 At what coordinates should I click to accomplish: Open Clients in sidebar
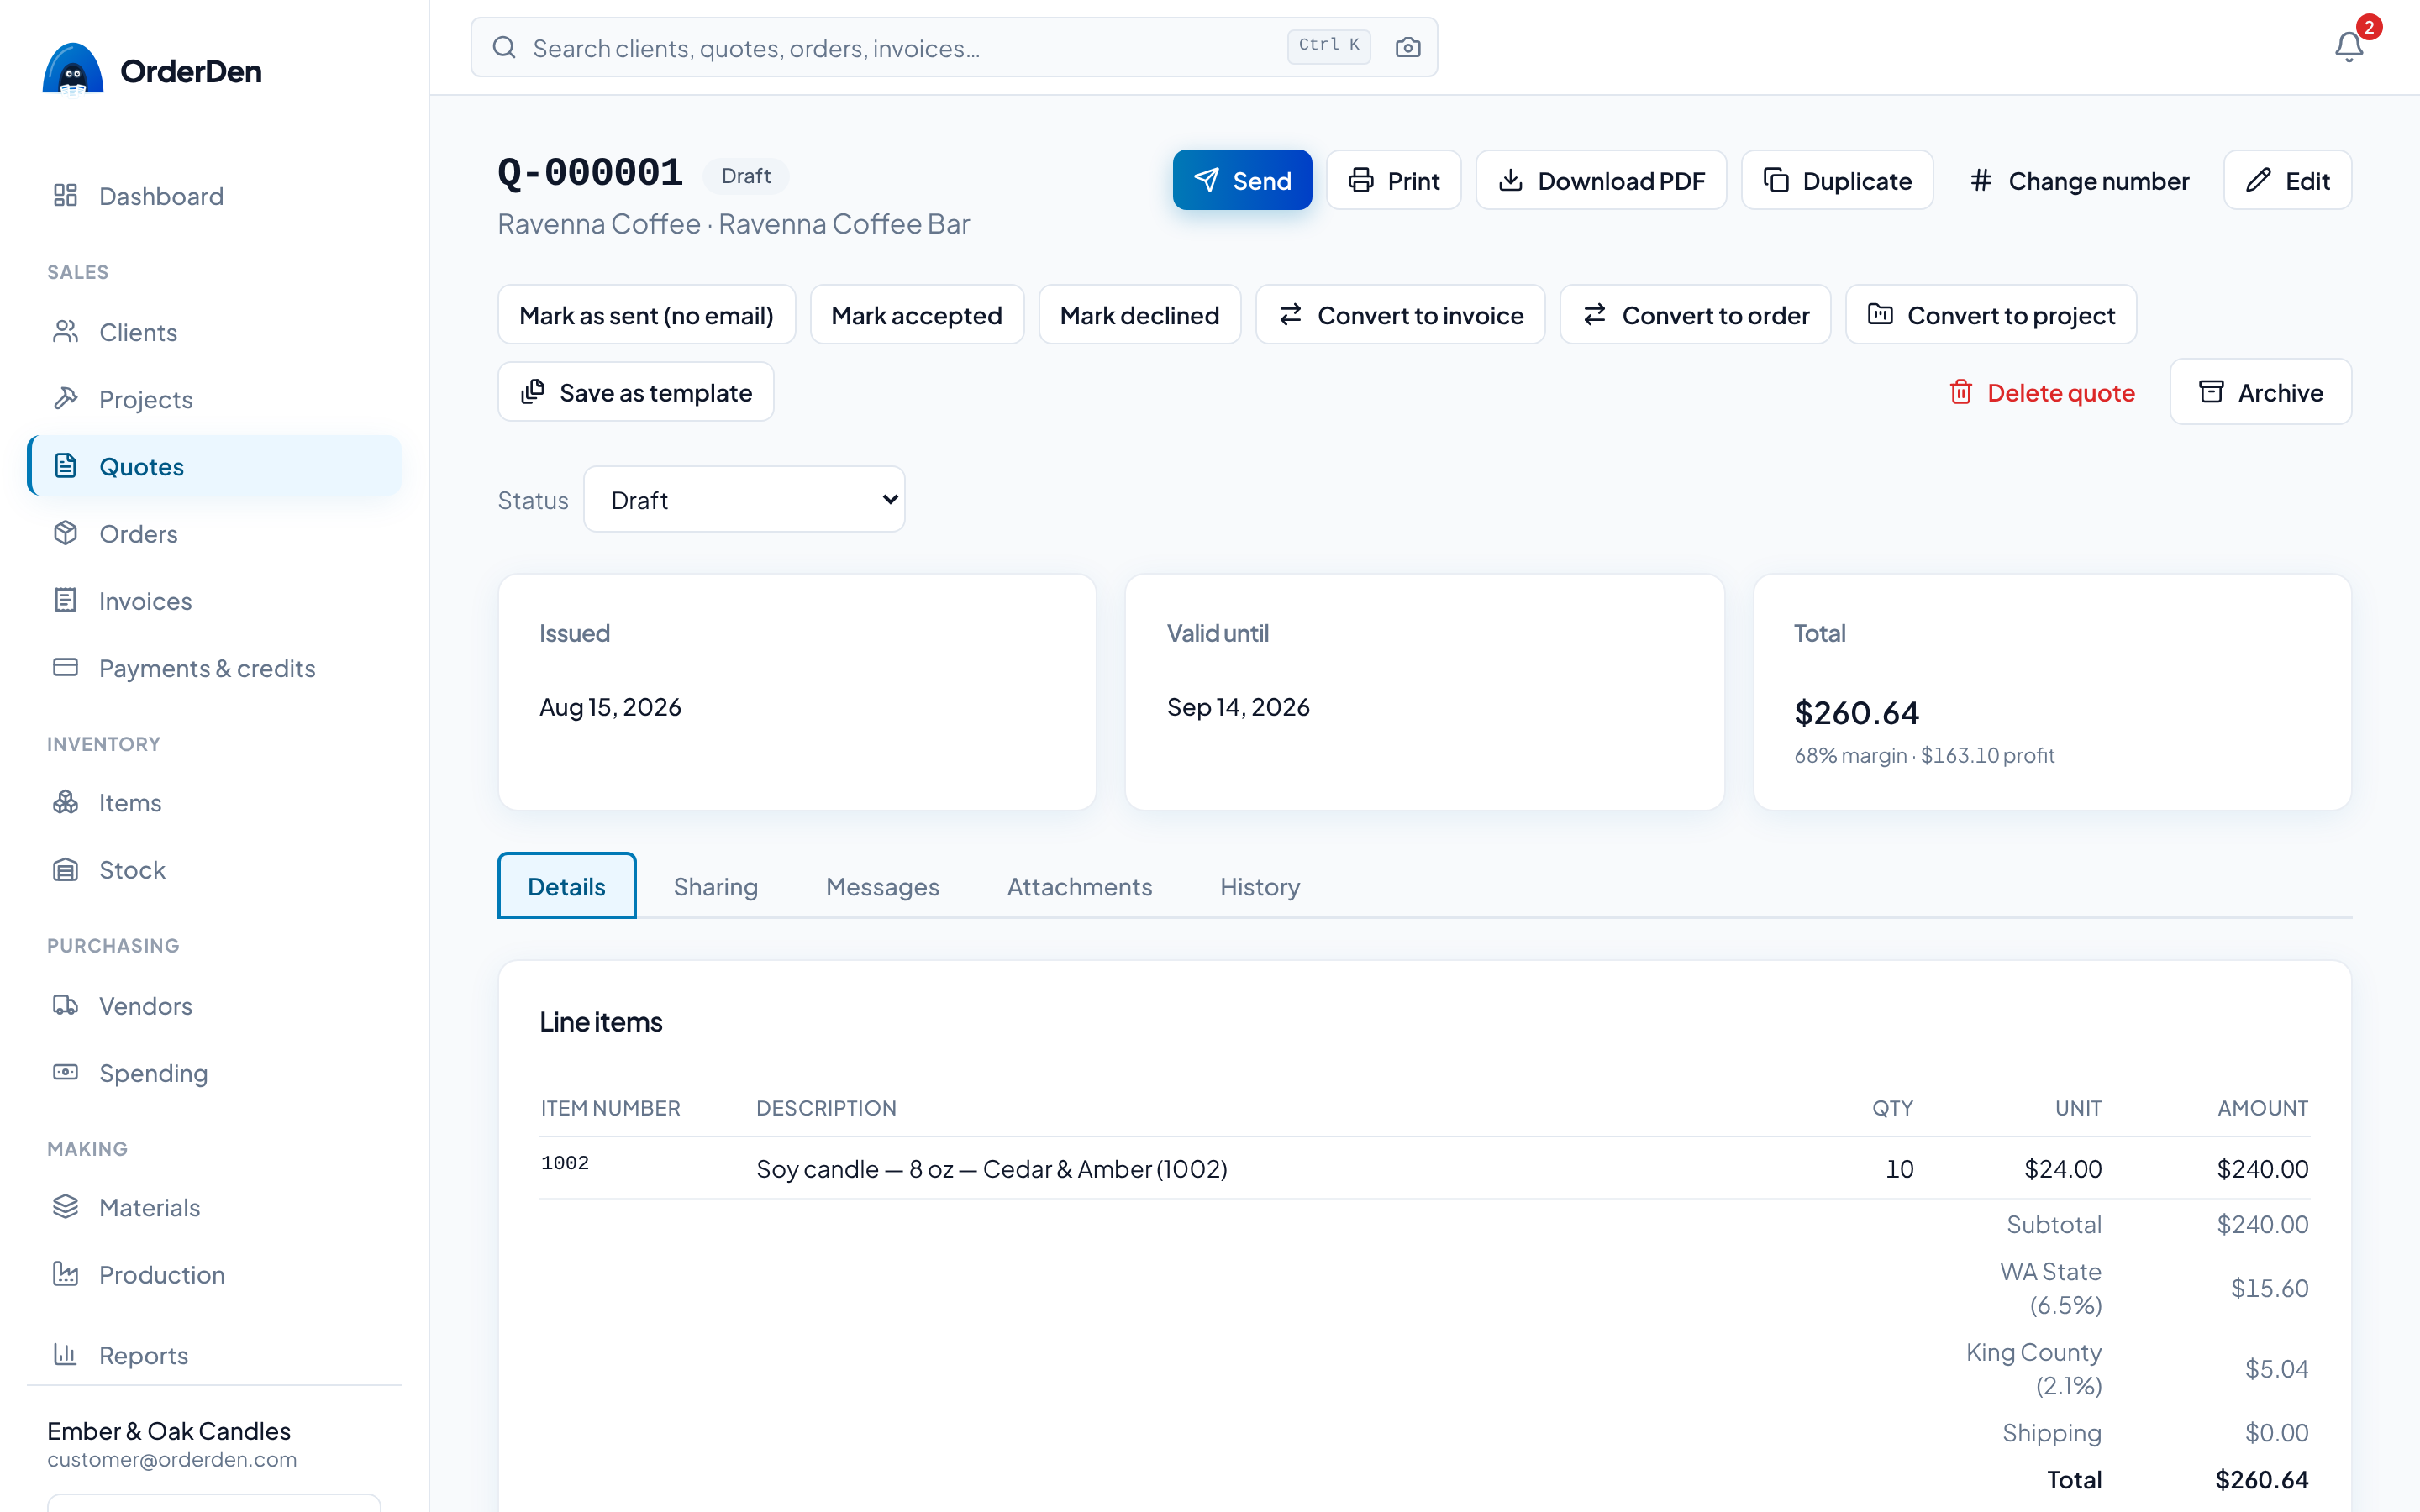click(214, 332)
